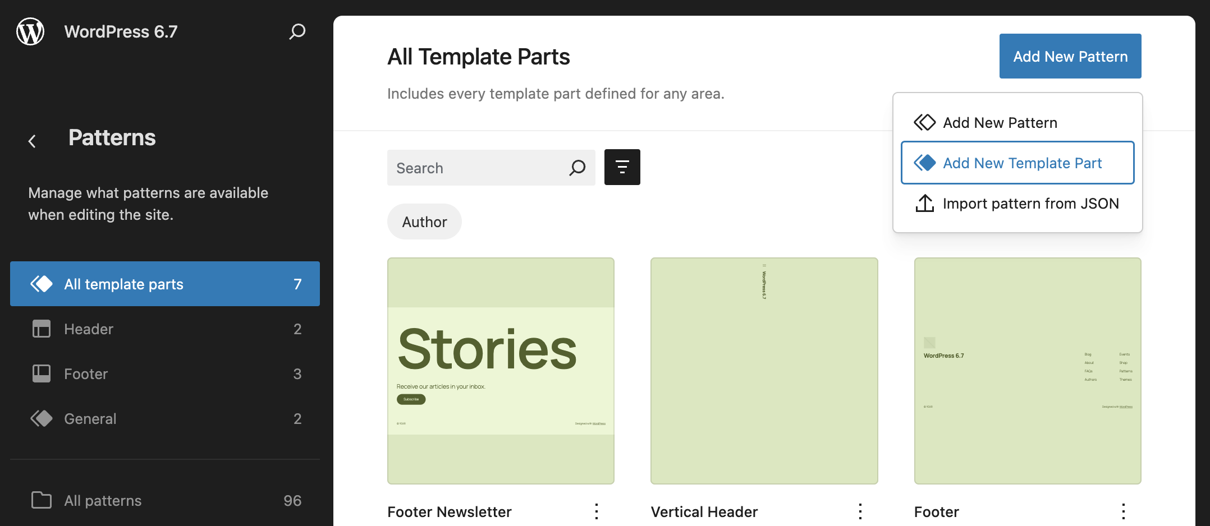This screenshot has height=526, width=1210.
Task: Open options menu for Footer
Action: 1124,511
